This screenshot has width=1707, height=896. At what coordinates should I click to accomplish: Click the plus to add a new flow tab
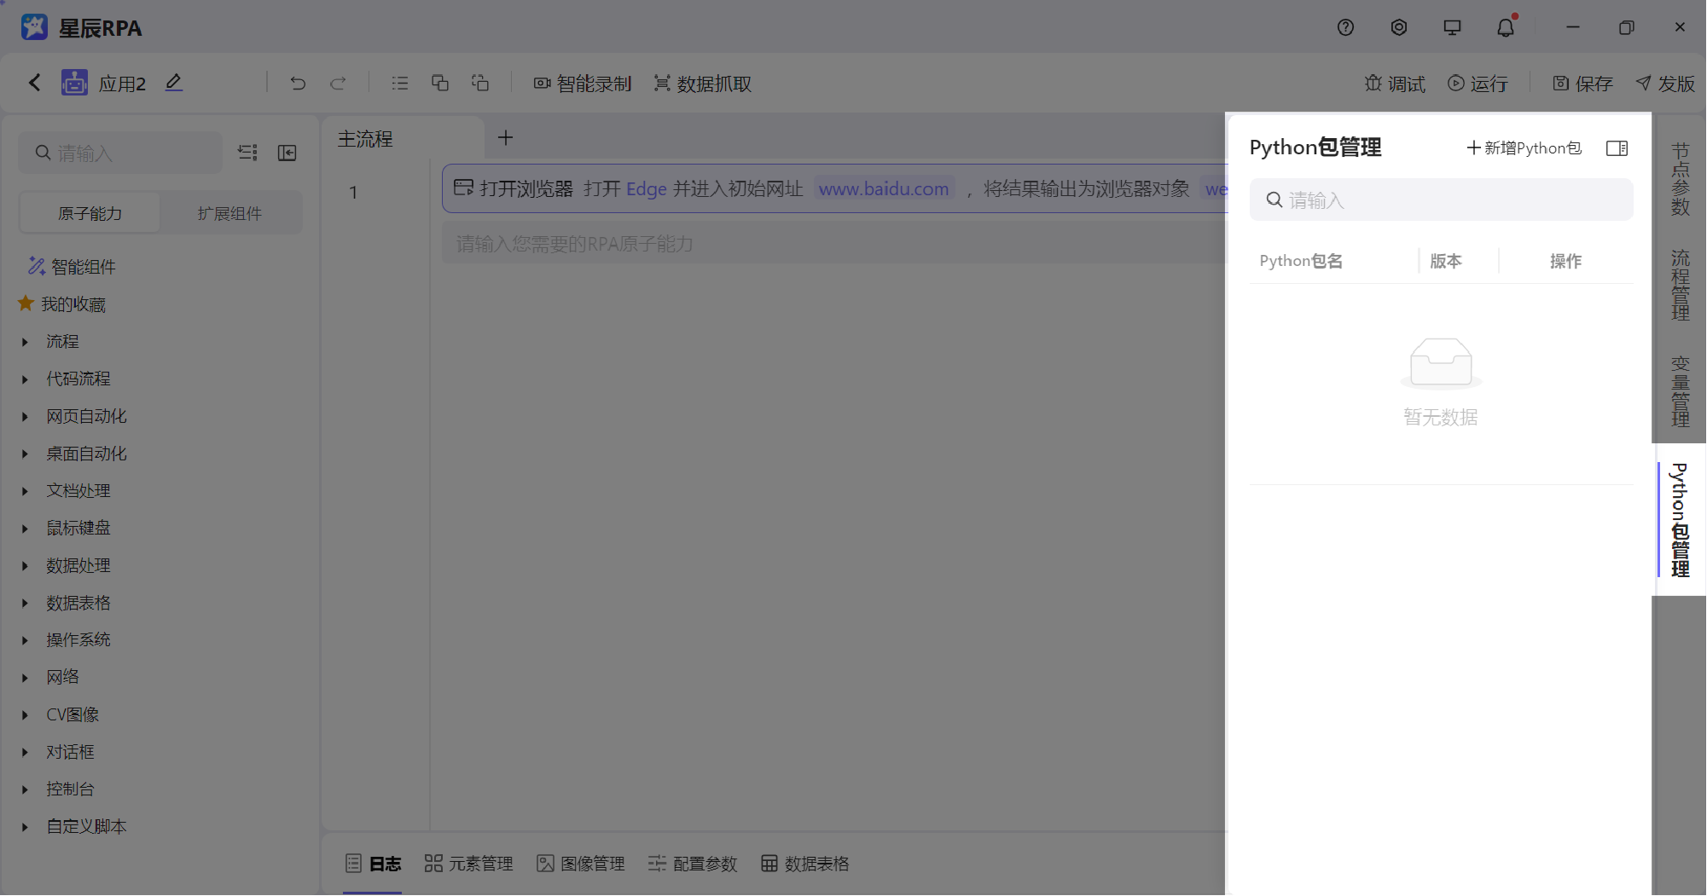(x=505, y=137)
